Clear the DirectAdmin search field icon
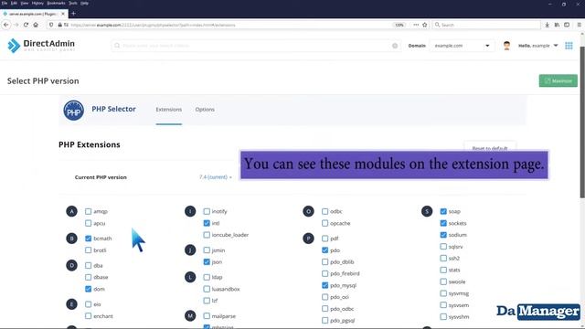The width and height of the screenshot is (585, 329). (x=395, y=46)
